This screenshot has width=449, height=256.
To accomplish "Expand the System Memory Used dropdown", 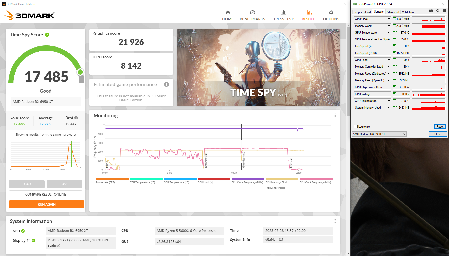I will (x=389, y=108).
